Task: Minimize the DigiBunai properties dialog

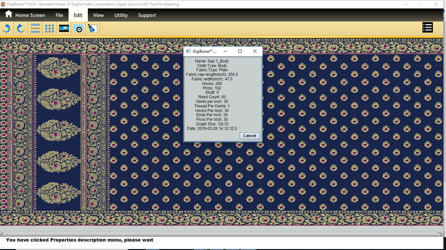Action: coord(225,51)
